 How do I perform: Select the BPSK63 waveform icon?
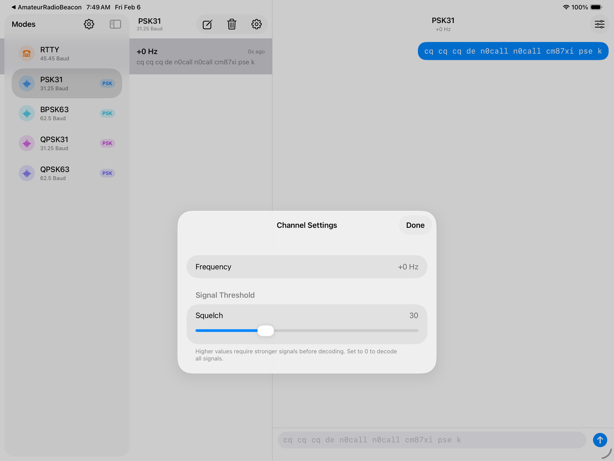point(27,113)
